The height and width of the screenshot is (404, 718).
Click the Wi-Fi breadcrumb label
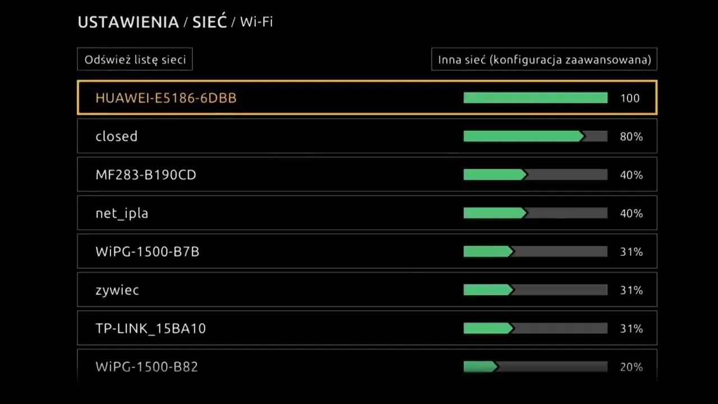pyautogui.click(x=256, y=22)
